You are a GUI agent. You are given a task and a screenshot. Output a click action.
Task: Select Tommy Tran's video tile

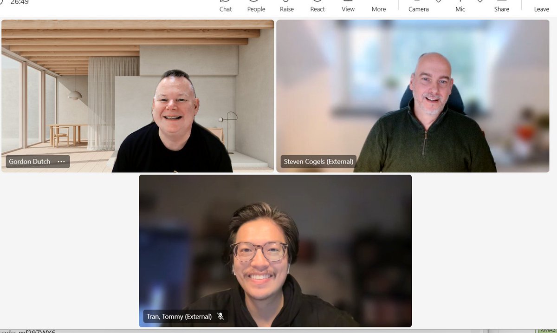click(x=275, y=251)
